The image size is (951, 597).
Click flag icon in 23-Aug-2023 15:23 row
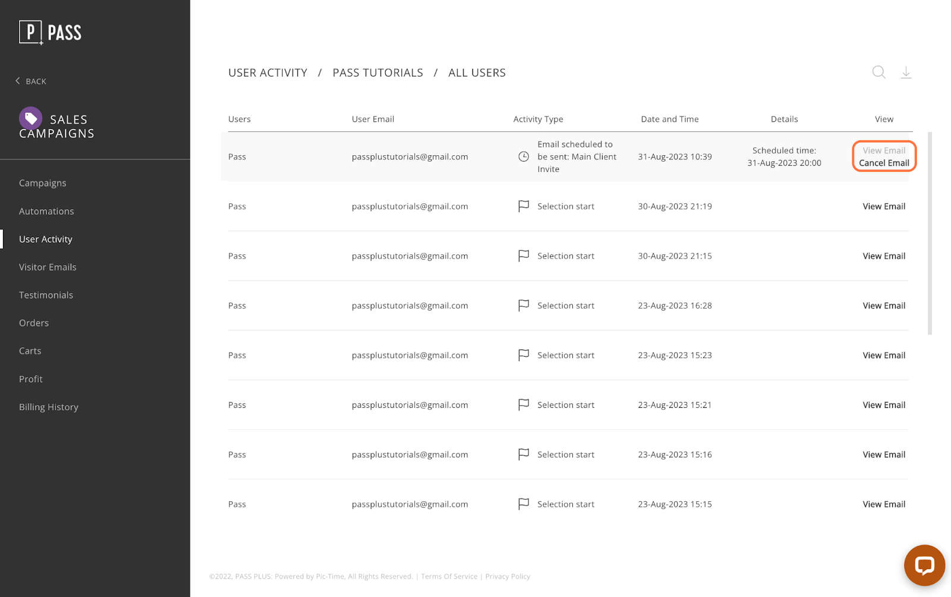tap(524, 355)
